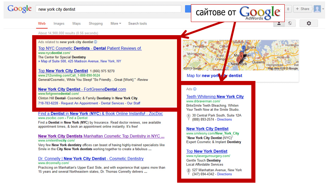Open Search tools options
Screen dimensions: 329x185
[137, 23]
